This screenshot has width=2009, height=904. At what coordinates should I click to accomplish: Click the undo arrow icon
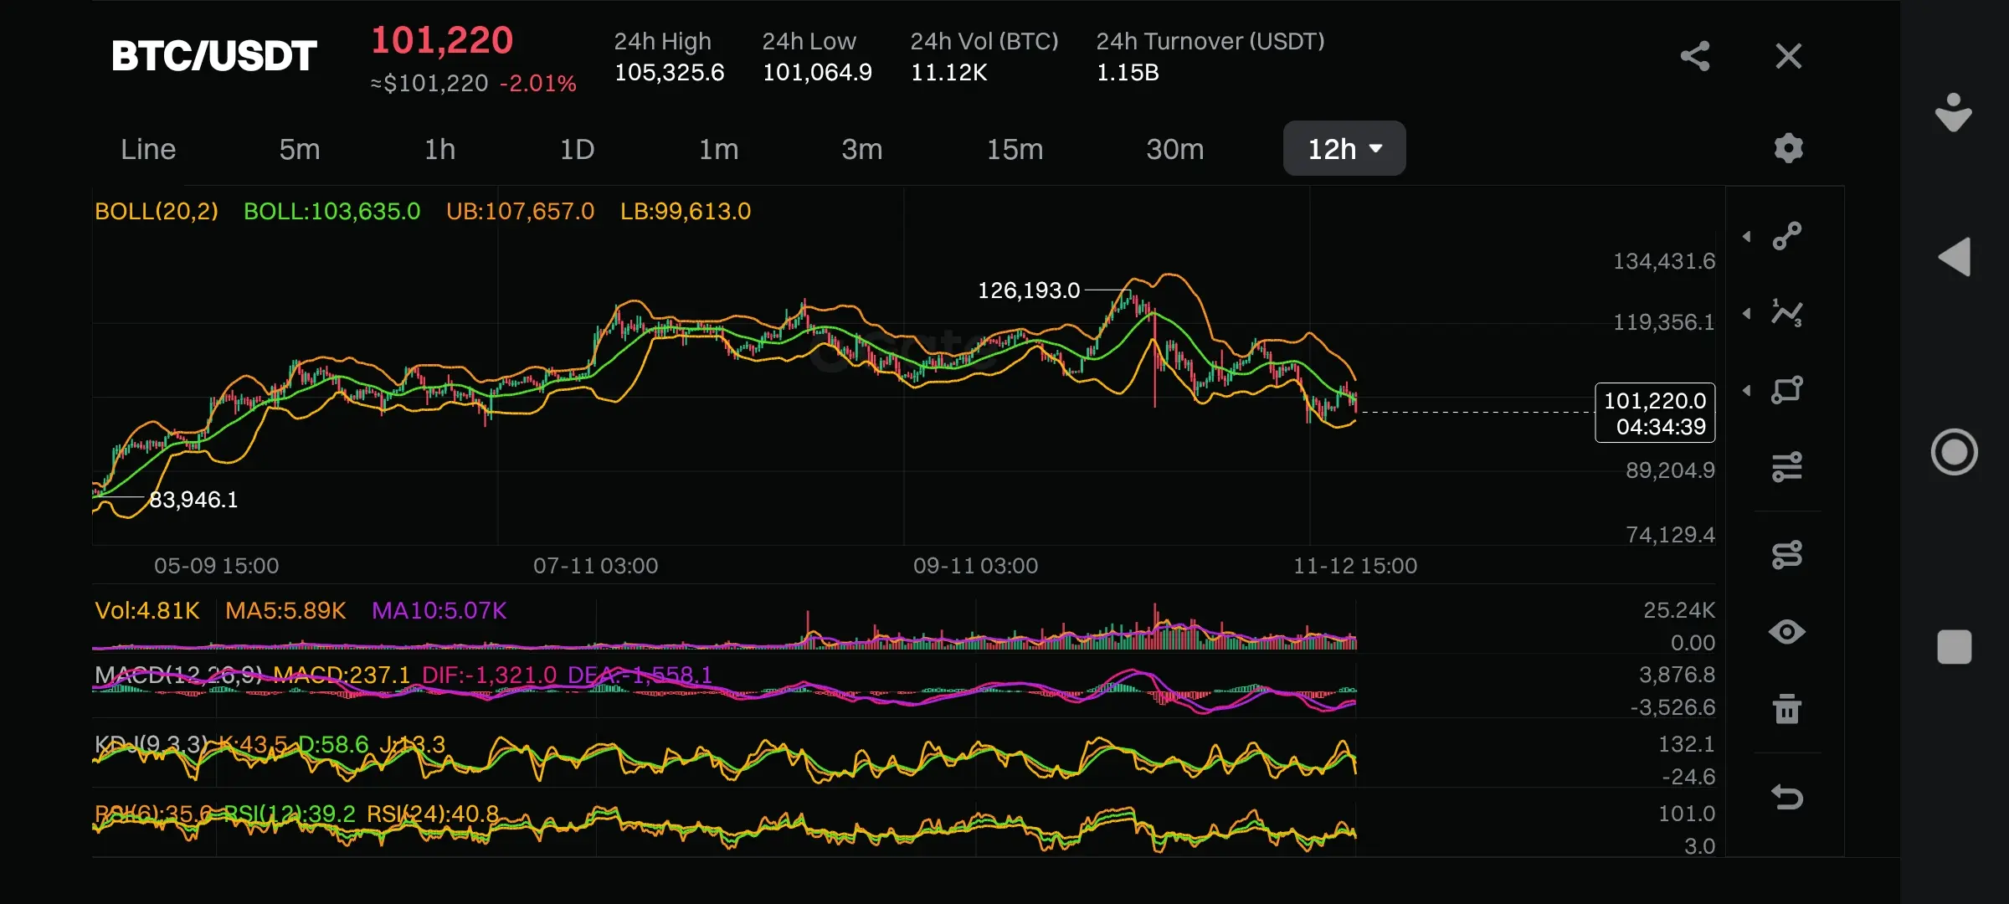(1787, 797)
